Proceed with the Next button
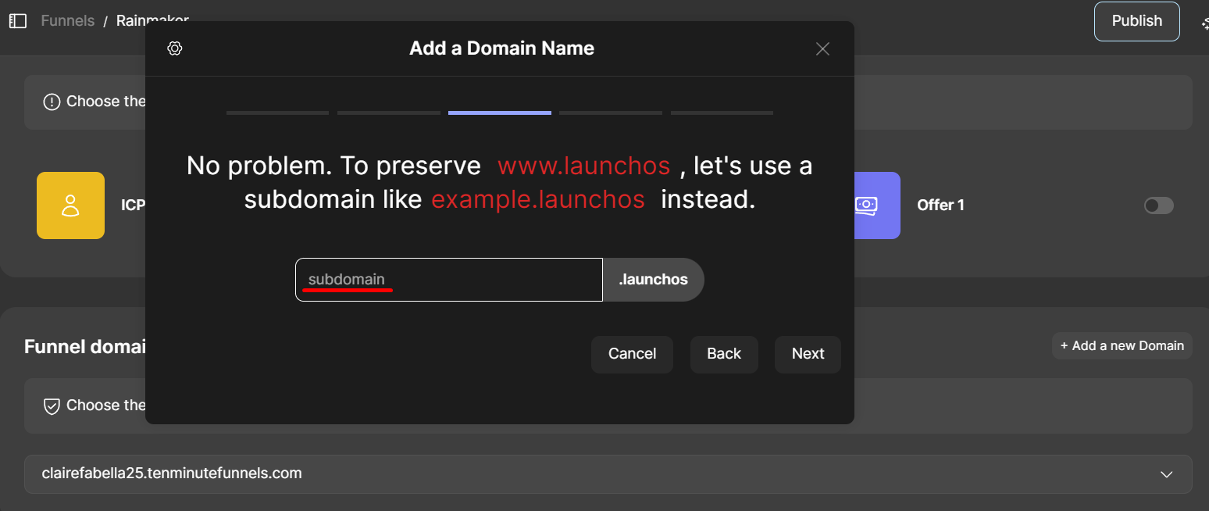The image size is (1209, 511). point(808,354)
